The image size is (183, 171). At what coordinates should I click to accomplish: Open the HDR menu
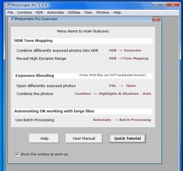(x=39, y=12)
